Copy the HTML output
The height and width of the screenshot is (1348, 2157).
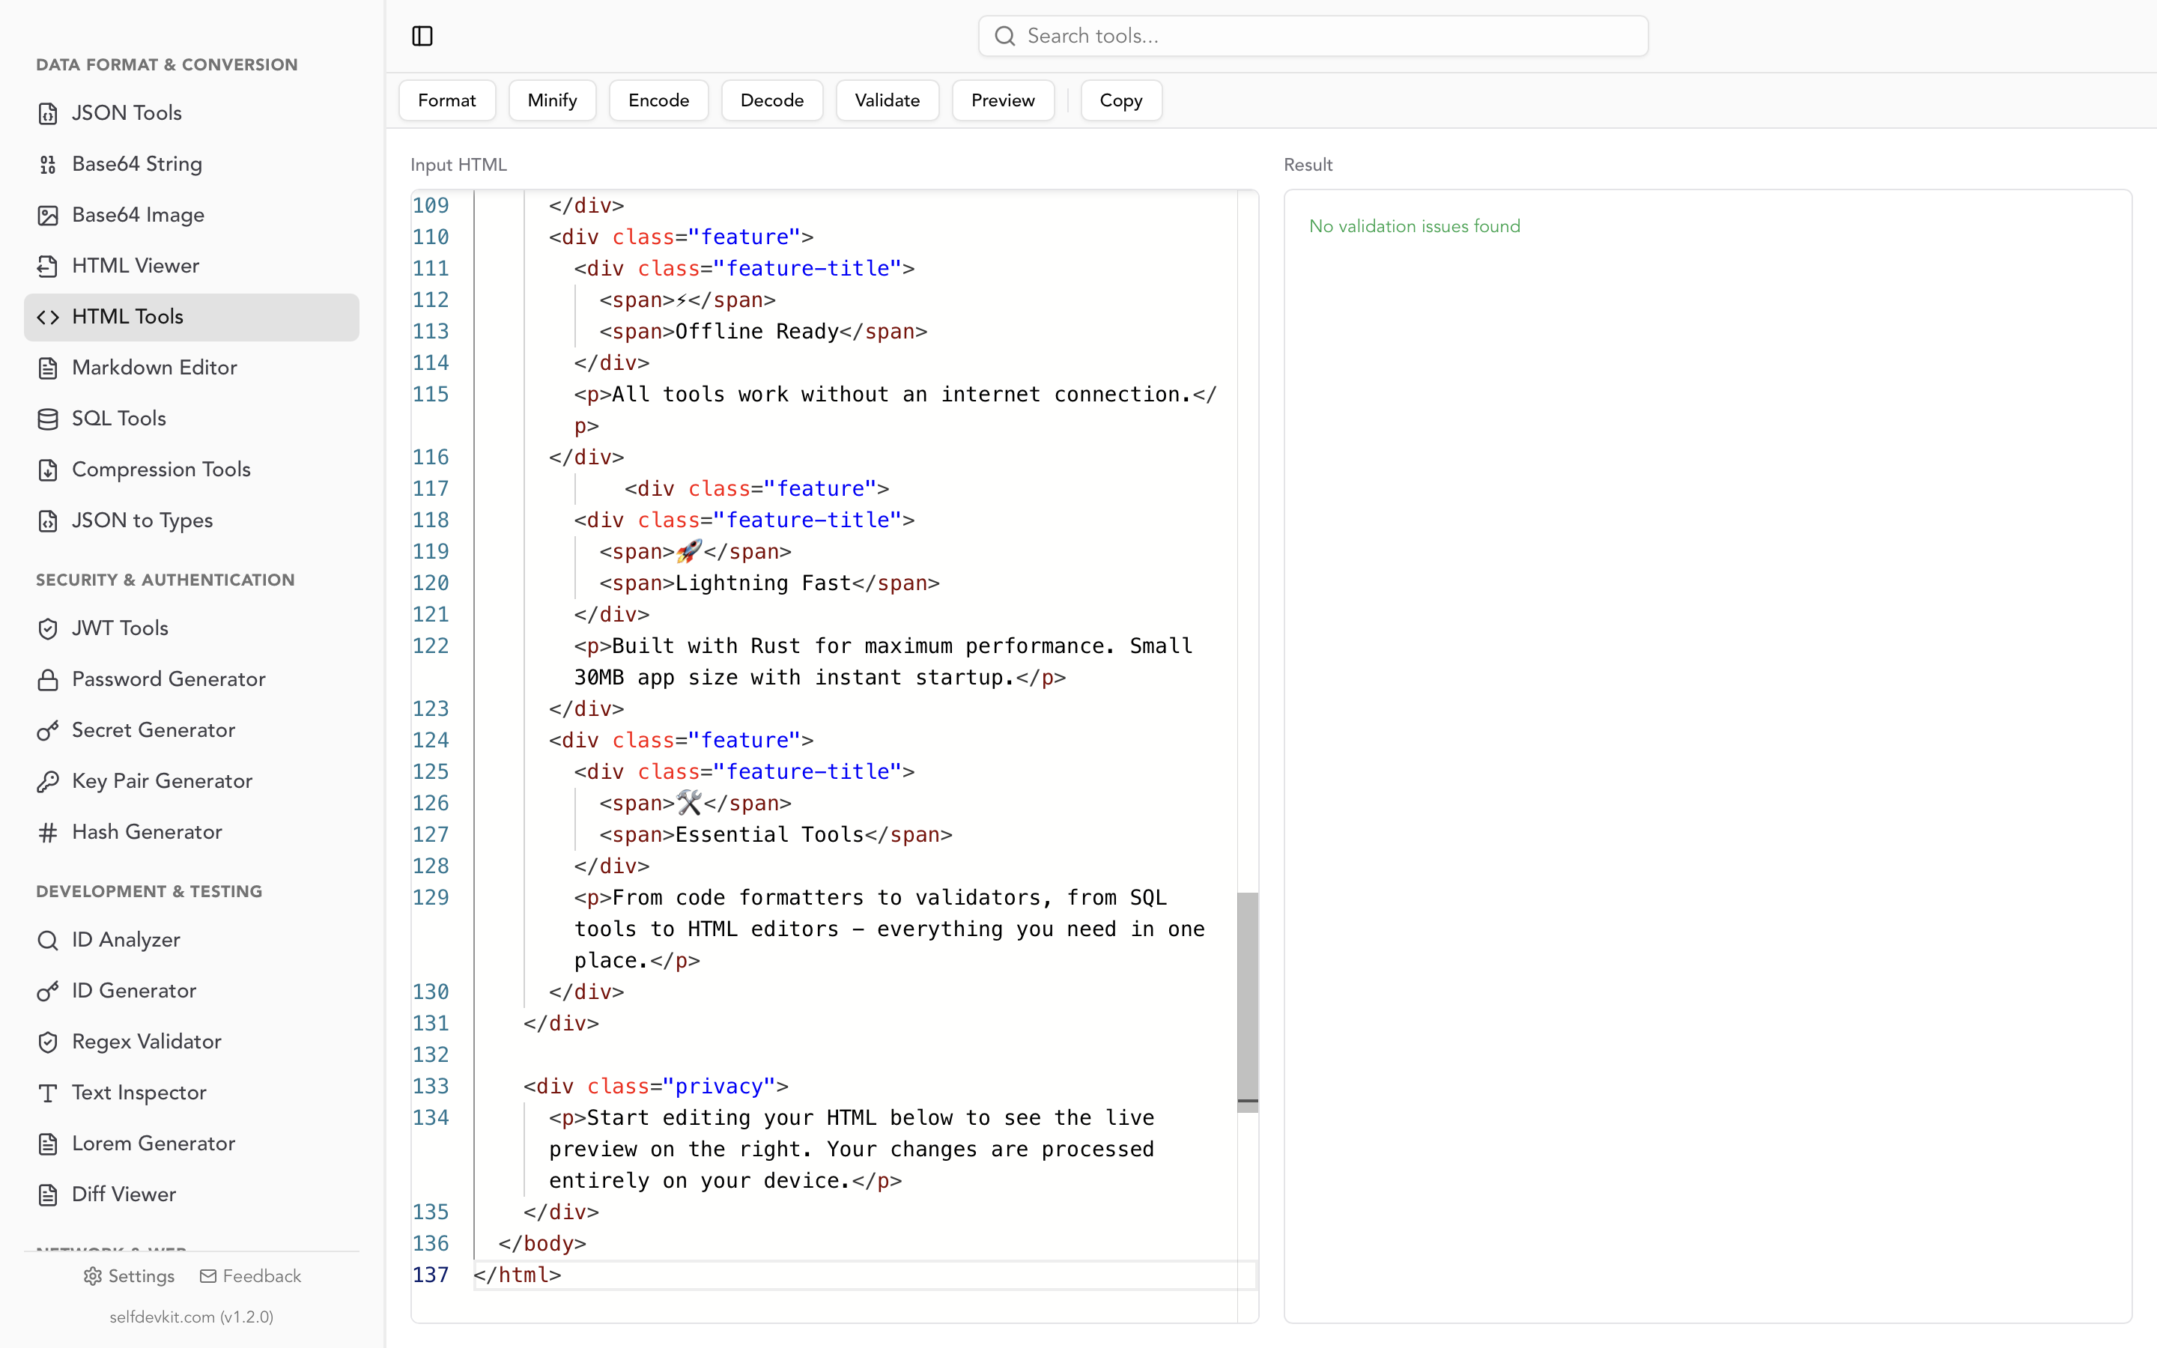1120,100
